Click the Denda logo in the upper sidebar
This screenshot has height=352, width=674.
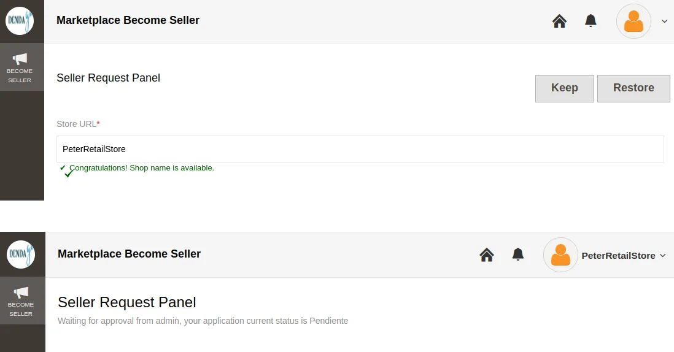[x=20, y=21]
